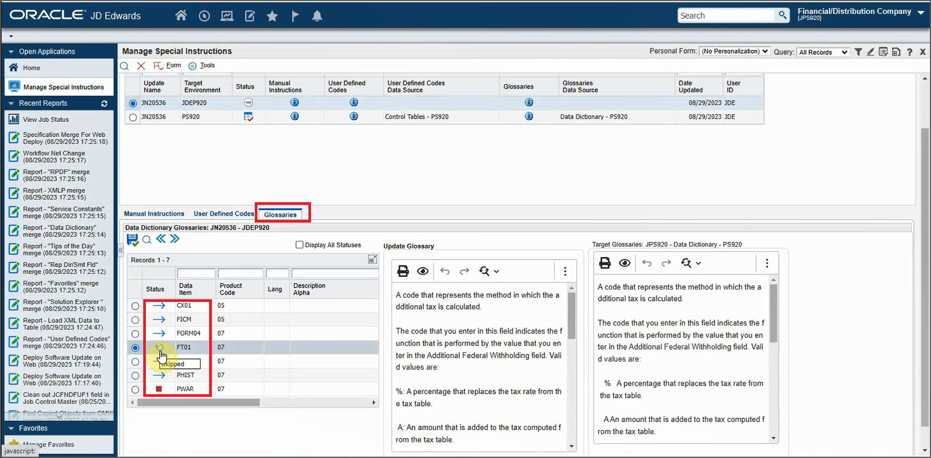
Task: Open the help question mark icon
Action: coord(910,52)
